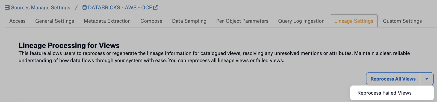The width and height of the screenshot is (437, 102).
Task: Switch to the Access tab
Action: (x=17, y=21)
